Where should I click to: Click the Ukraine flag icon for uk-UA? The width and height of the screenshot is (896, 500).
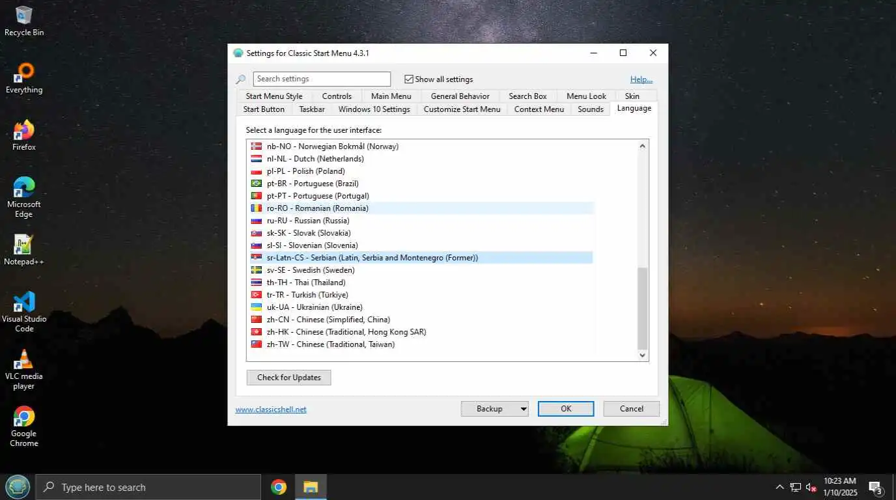coord(257,307)
